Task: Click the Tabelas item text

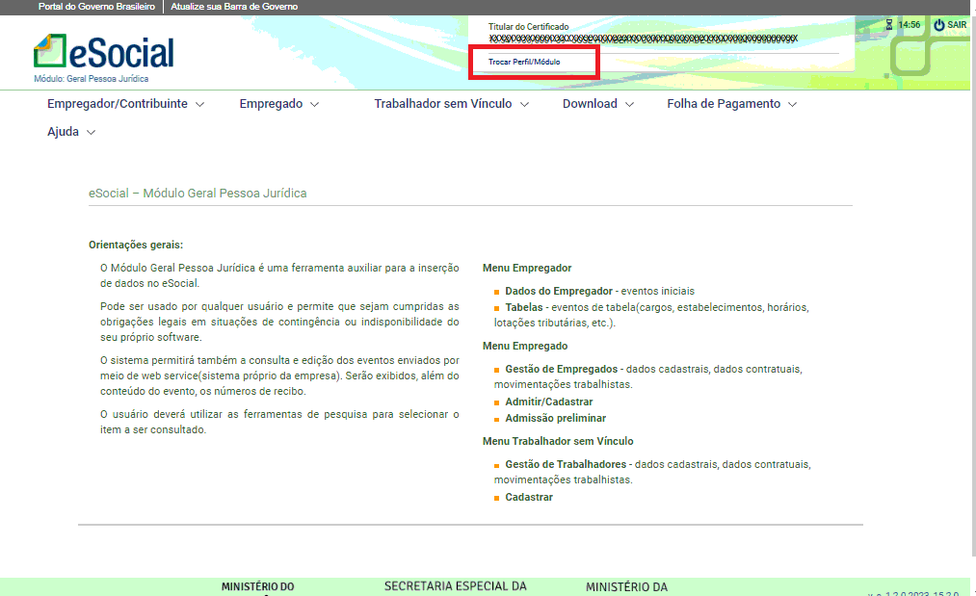Action: (524, 307)
